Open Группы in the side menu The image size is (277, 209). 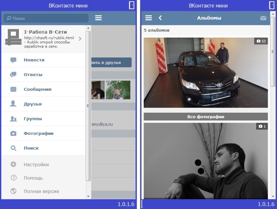[43, 119]
